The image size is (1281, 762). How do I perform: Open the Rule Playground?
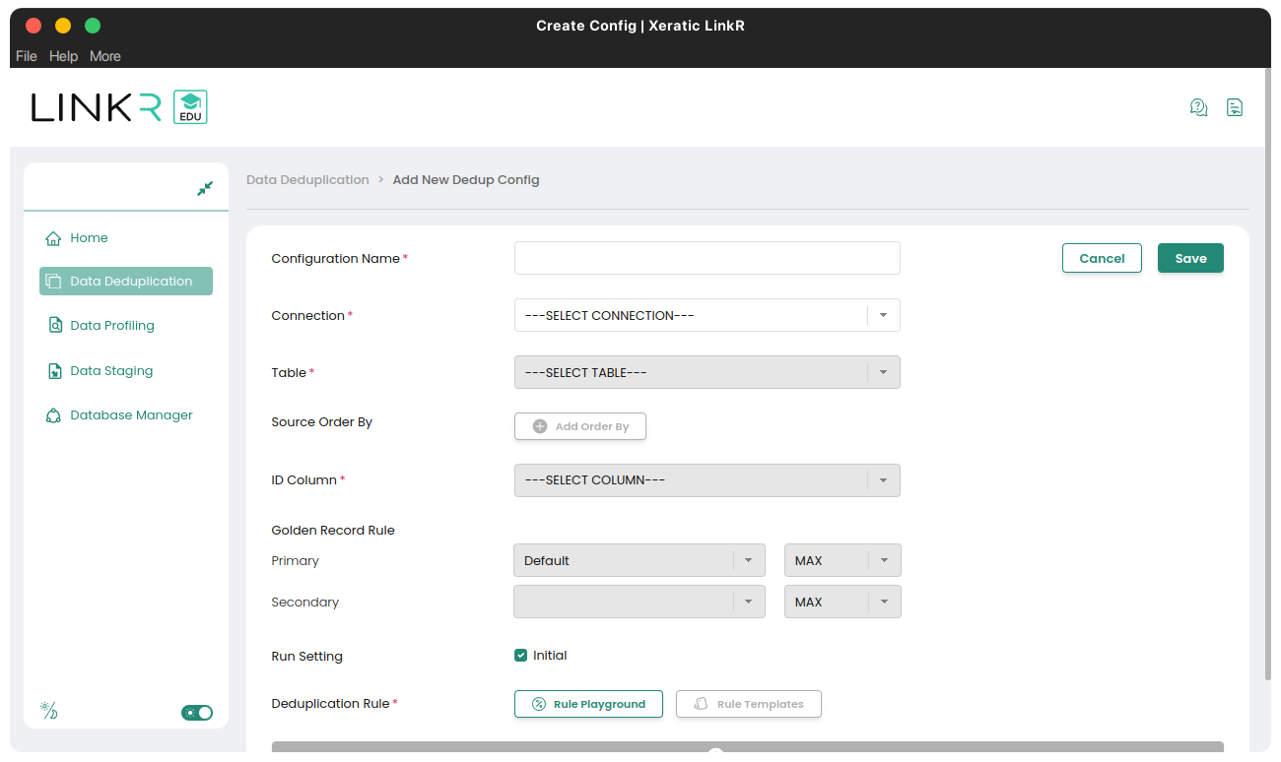[588, 704]
